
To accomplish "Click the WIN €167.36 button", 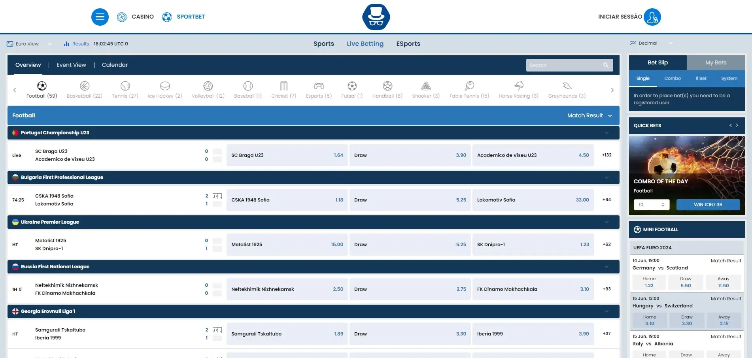I will [708, 205].
